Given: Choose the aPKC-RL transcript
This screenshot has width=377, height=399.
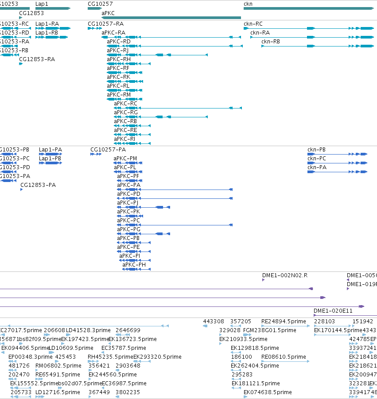Looking at the screenshot, I should click(x=118, y=86).
